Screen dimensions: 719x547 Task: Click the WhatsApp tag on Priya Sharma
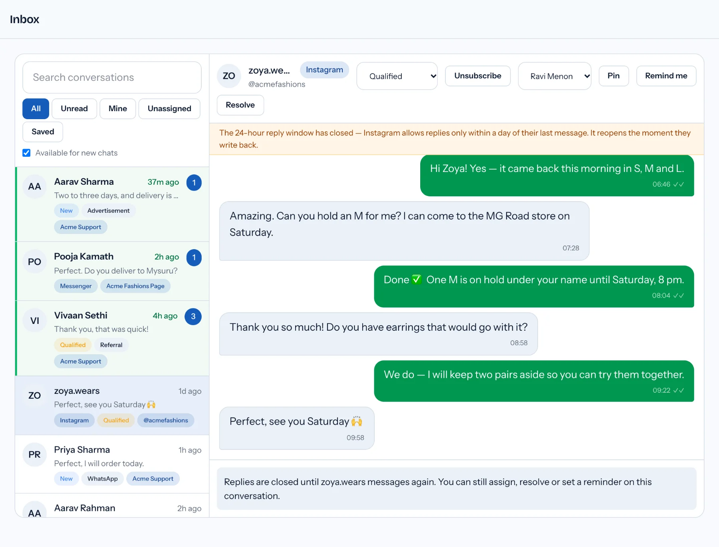(103, 479)
